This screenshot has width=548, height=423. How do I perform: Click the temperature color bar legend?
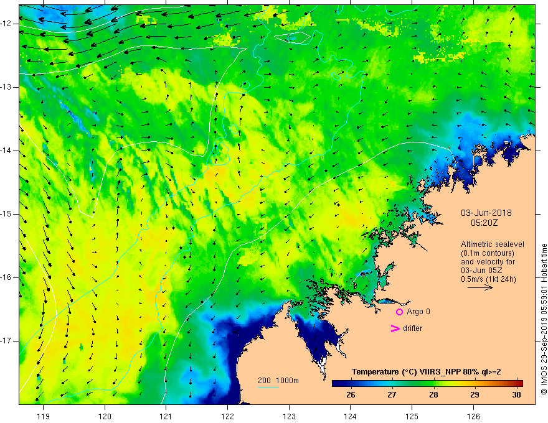pos(427,383)
